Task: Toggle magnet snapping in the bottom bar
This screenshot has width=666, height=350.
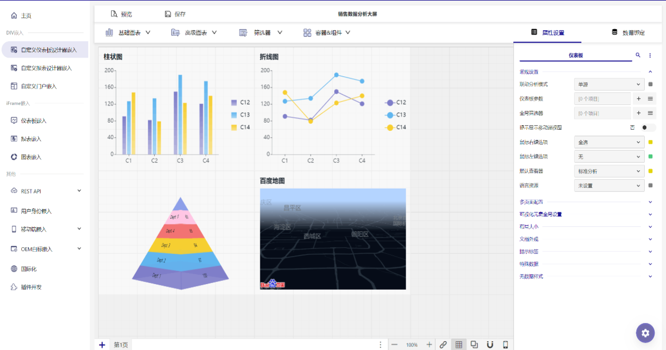Action: tap(490, 344)
